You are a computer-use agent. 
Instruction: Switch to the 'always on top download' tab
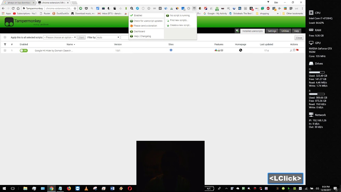pyautogui.click(x=19, y=3)
